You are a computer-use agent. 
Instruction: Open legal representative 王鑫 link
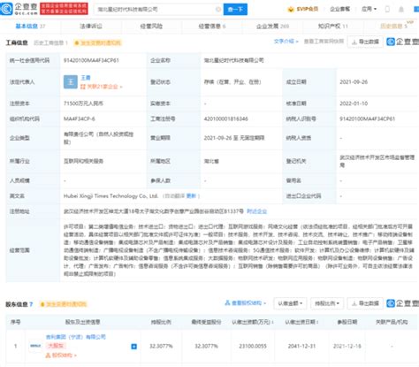pyautogui.click(x=86, y=78)
